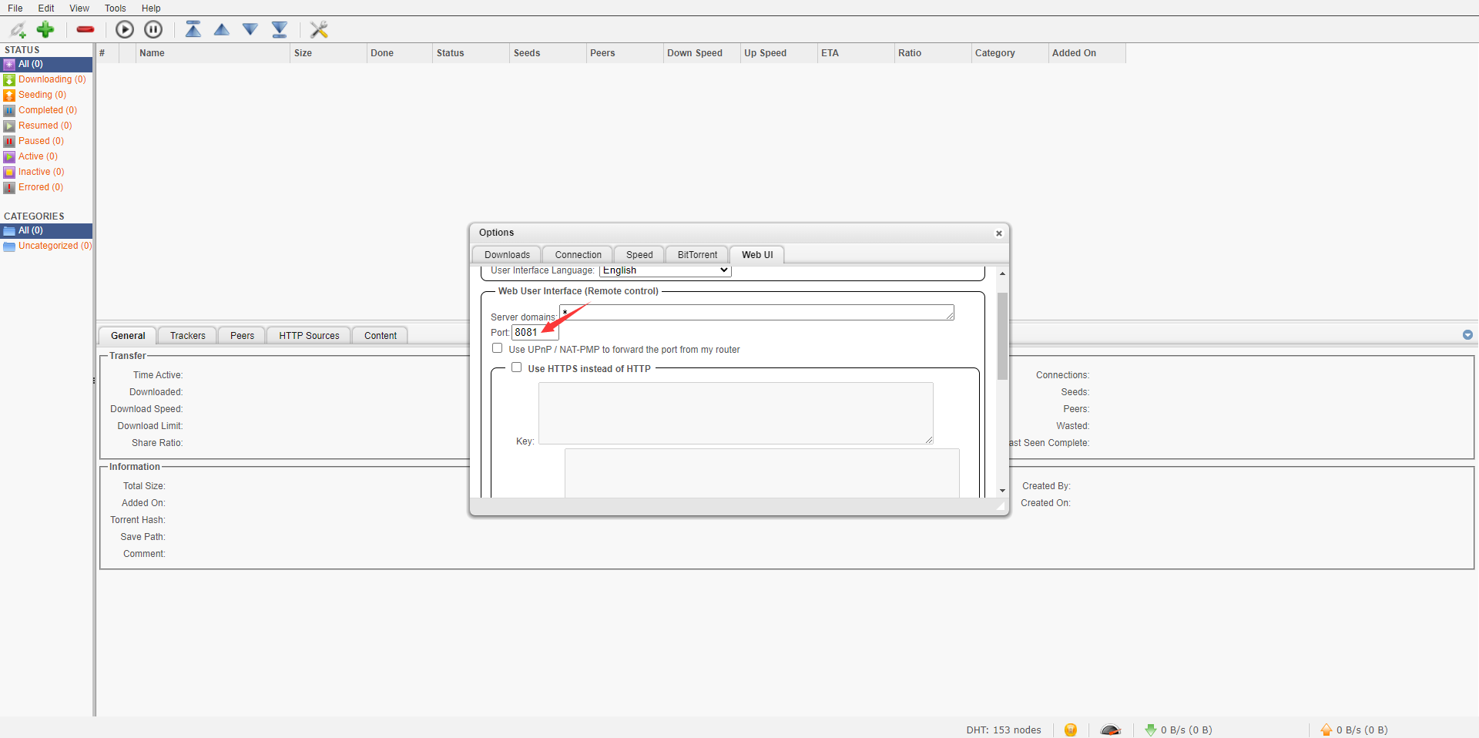Switch to Speed tab in Options

point(639,255)
